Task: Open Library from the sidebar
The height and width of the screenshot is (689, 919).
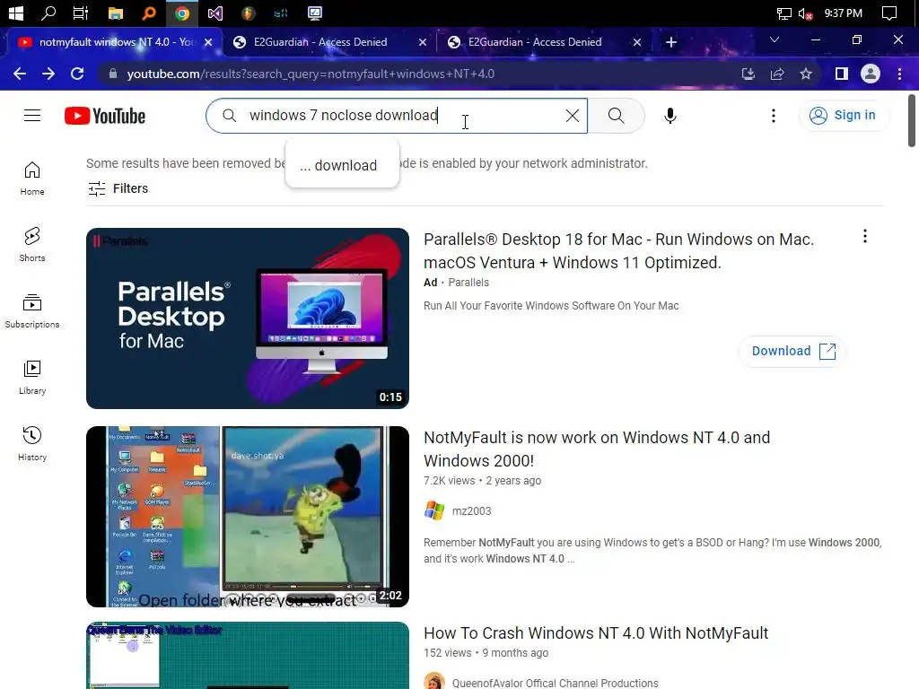Action: pos(32,378)
